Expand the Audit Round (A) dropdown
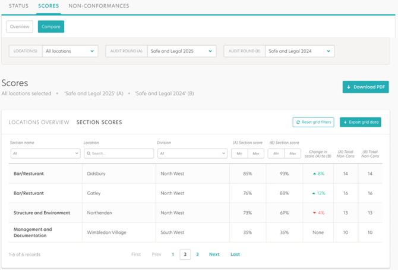Viewport: 398px width, 270px height. (x=181, y=51)
